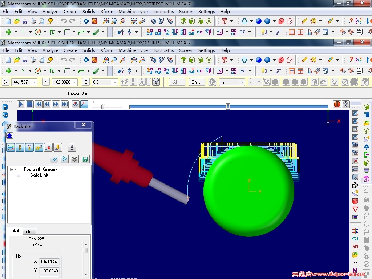The image size is (372, 279).
Task: Click Create point plus icon, lower window
Action: click(9, 70)
